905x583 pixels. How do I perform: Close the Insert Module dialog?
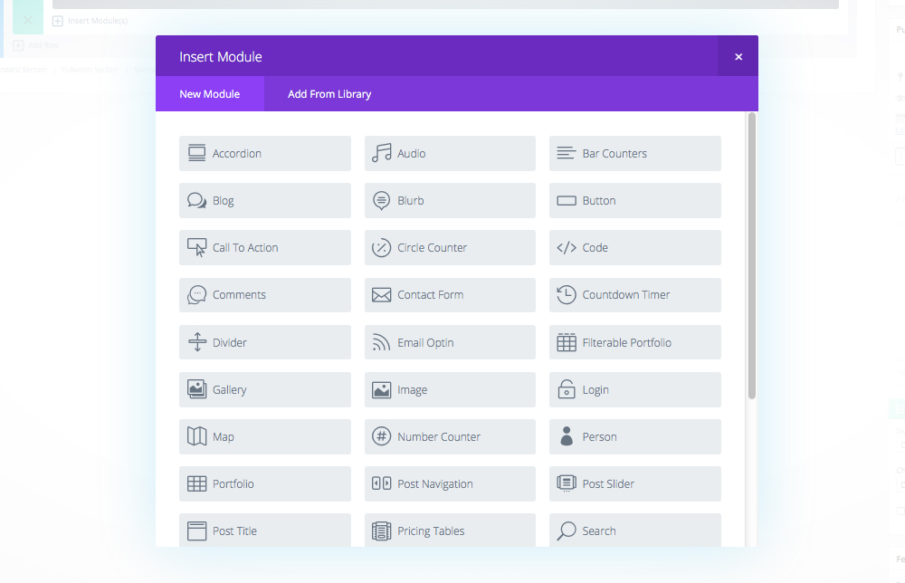pos(738,56)
